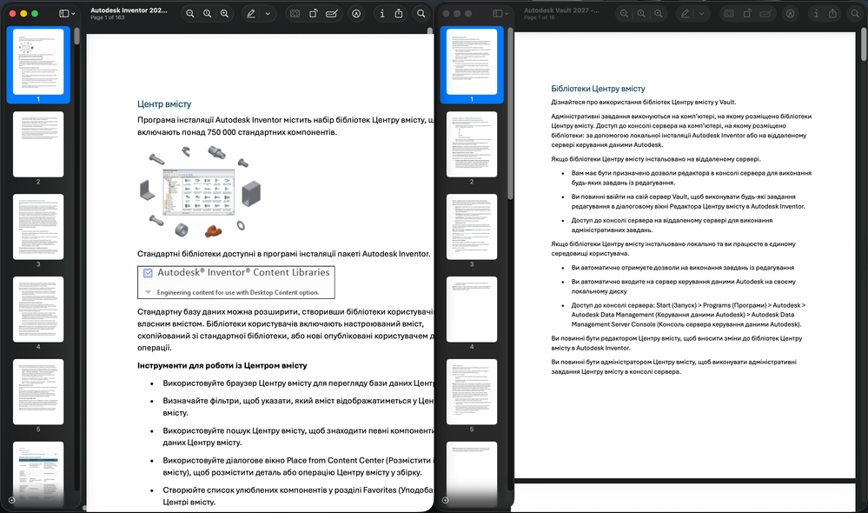868x513 pixels.
Task: Open the sidebar view menu in Inventor window
Action: 67,14
